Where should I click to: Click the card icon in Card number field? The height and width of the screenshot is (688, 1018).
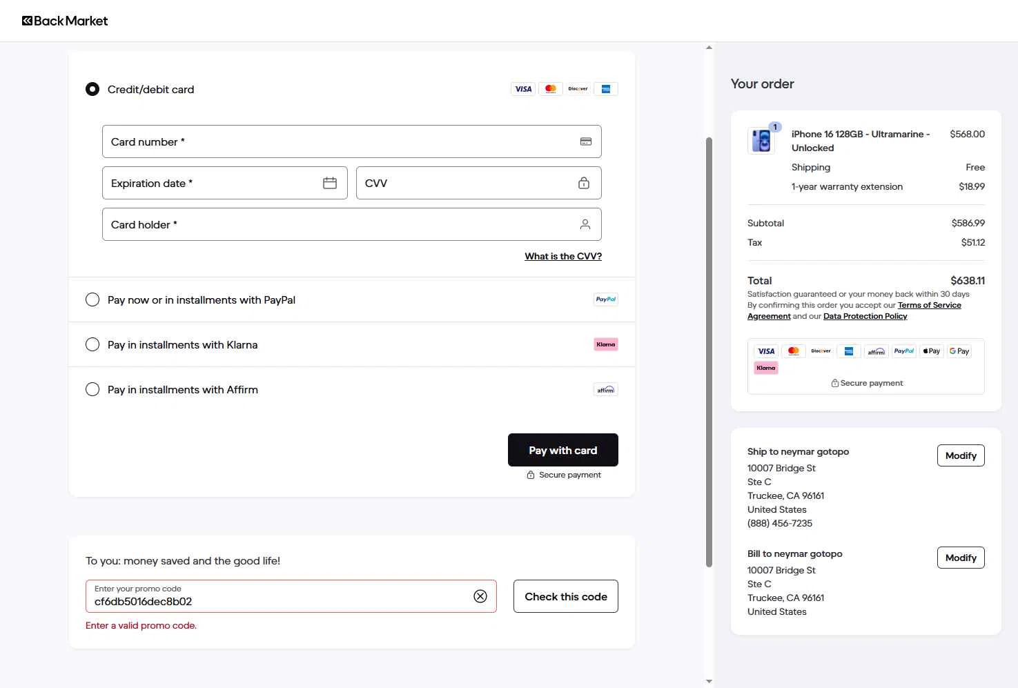click(x=586, y=141)
